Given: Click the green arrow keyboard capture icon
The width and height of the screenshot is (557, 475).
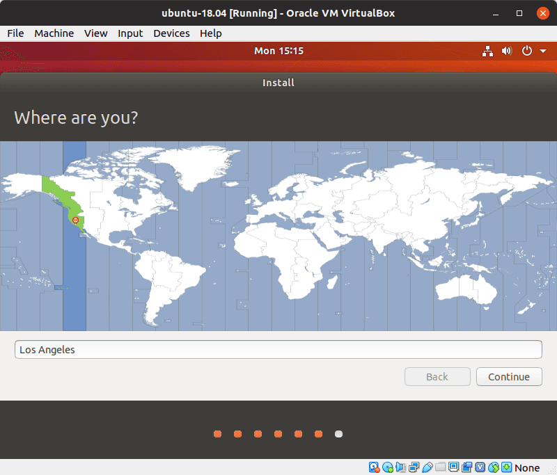Looking at the screenshot, I should 507,467.
